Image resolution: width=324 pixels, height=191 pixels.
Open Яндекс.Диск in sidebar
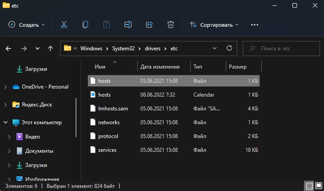point(37,105)
